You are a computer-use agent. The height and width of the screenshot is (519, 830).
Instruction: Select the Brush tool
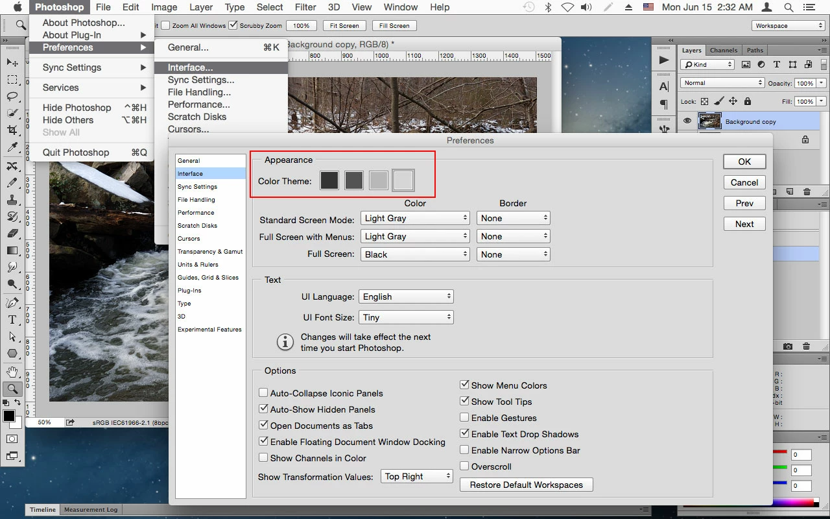pyautogui.click(x=12, y=183)
